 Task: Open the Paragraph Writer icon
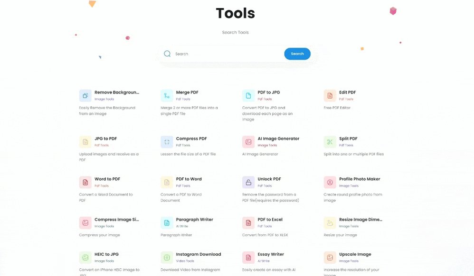pos(167,222)
